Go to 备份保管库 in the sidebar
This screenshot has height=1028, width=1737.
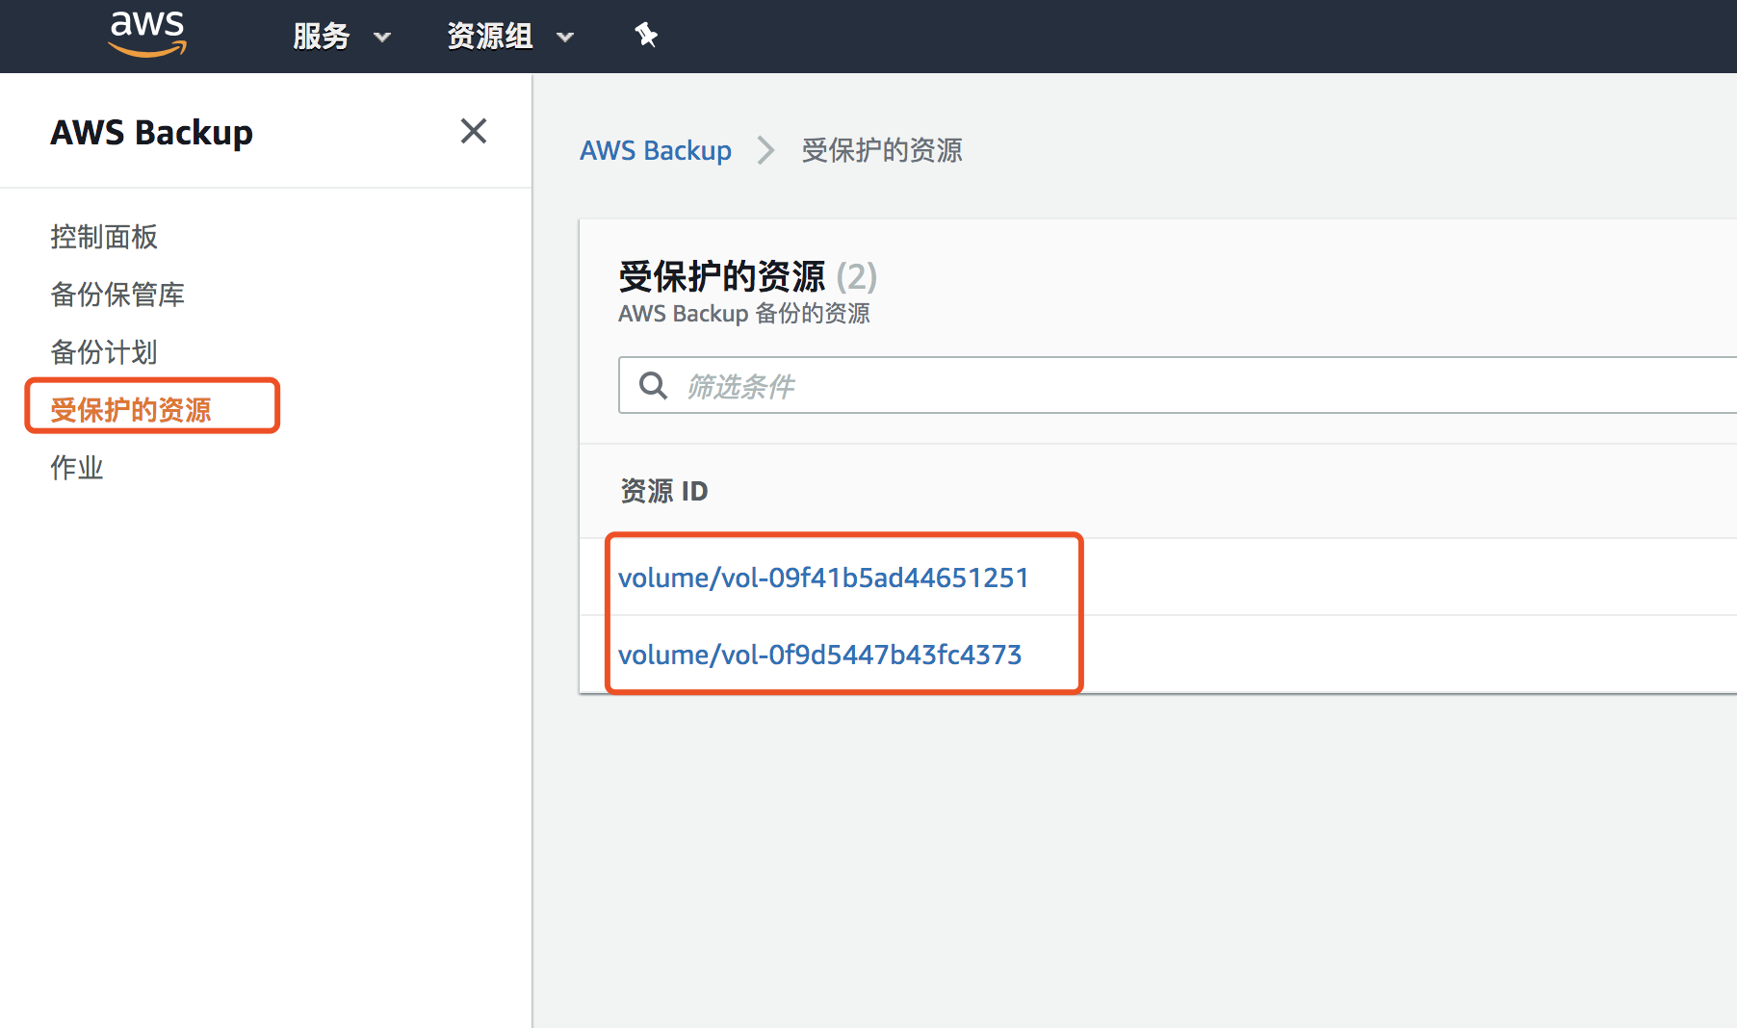coord(117,295)
